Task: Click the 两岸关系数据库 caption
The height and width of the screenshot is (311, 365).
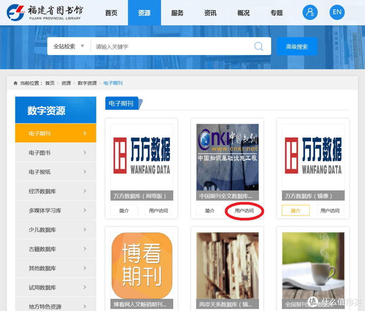Action: coord(227,304)
